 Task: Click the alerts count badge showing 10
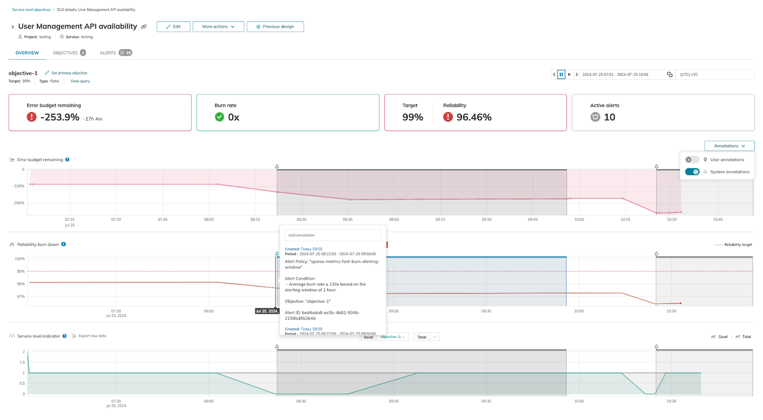(x=125, y=53)
